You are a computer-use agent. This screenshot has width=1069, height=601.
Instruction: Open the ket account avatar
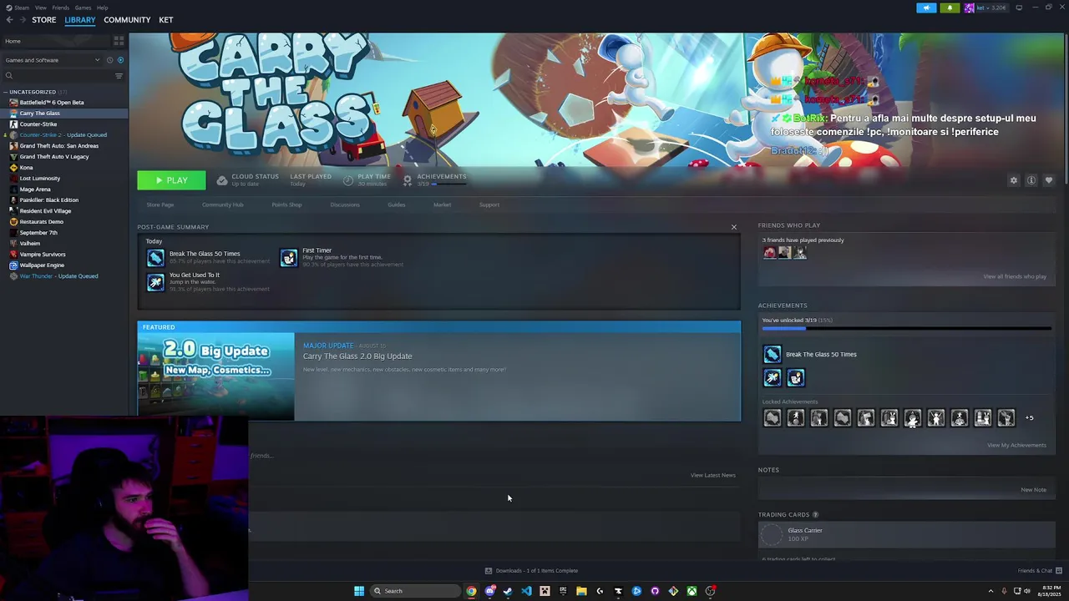coord(969,8)
